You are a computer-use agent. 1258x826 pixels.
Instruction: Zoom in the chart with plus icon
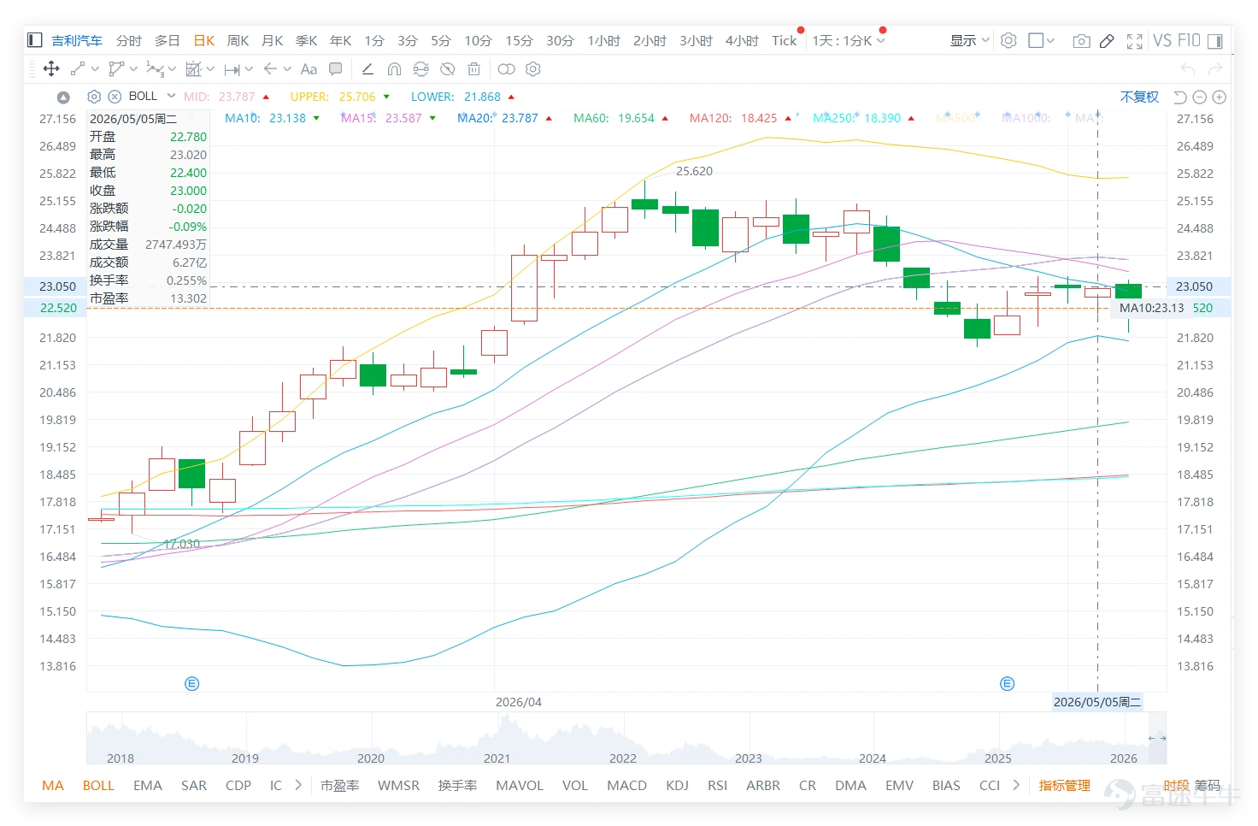[1220, 97]
